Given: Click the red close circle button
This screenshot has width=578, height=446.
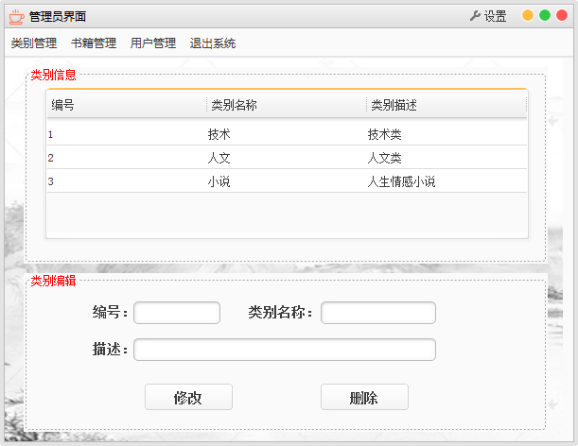Looking at the screenshot, I should (561, 15).
